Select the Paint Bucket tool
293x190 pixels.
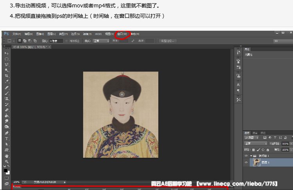(7, 116)
